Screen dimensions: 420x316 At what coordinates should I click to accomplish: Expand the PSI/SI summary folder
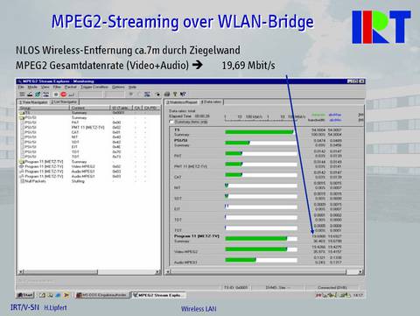(21, 117)
